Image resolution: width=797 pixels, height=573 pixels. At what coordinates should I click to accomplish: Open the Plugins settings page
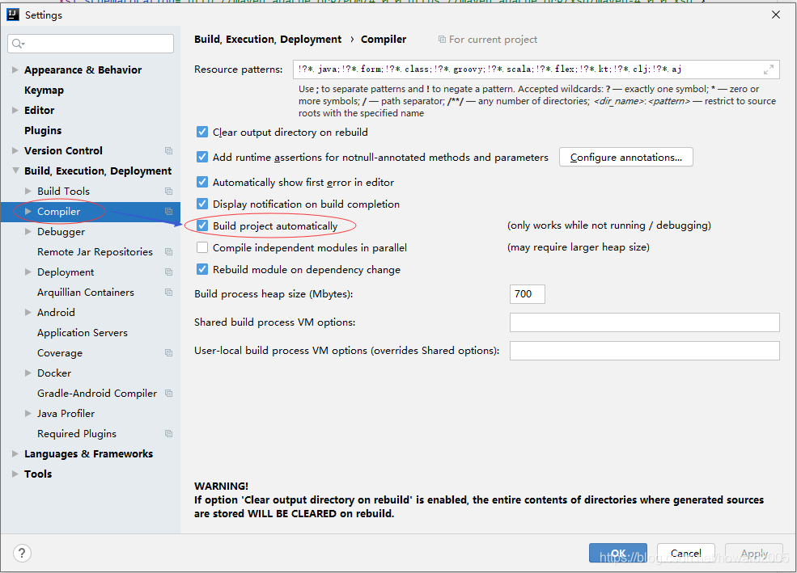tap(43, 130)
